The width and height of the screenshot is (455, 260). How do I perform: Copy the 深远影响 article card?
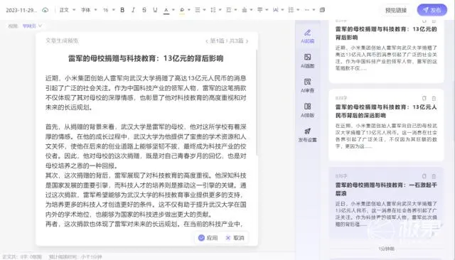(x=424, y=98)
